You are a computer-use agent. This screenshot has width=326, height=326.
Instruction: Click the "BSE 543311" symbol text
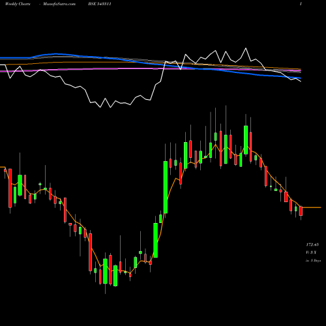pyautogui.click(x=100, y=4)
